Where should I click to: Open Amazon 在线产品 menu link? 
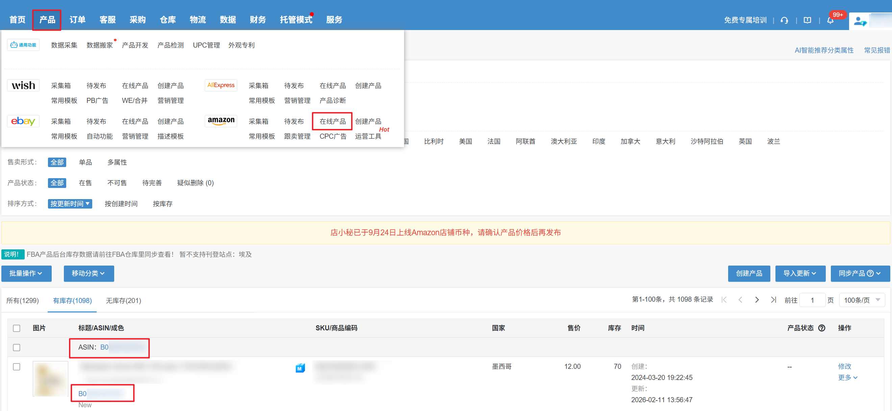click(332, 121)
